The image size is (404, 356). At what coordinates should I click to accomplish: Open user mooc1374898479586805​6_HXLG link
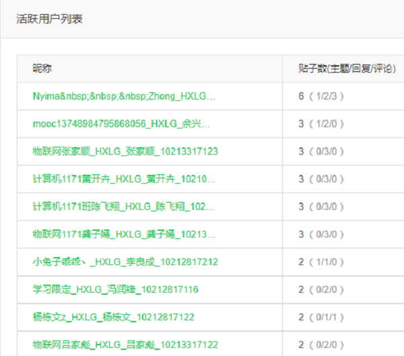[x=121, y=124]
